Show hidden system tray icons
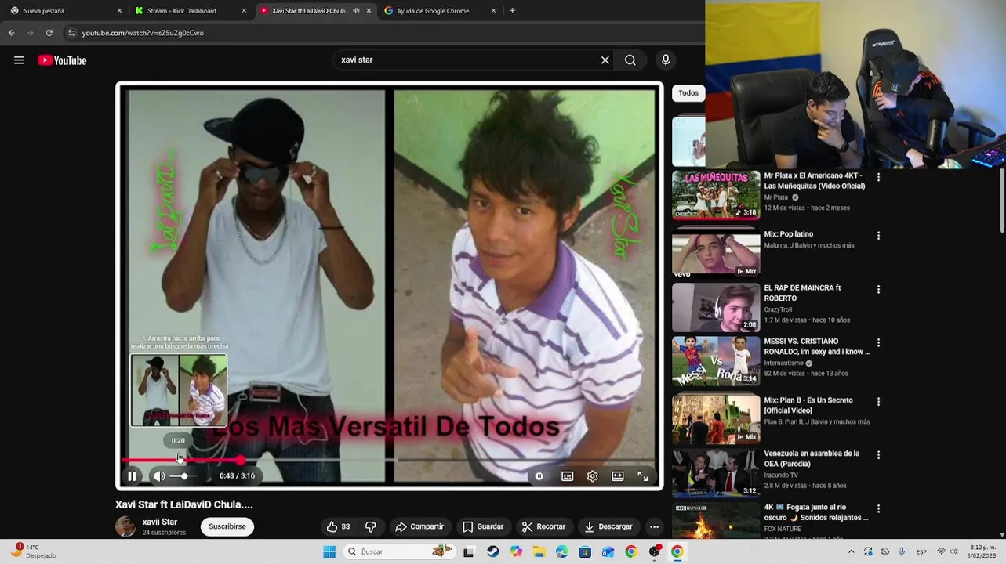This screenshot has width=1006, height=564. coord(851,551)
